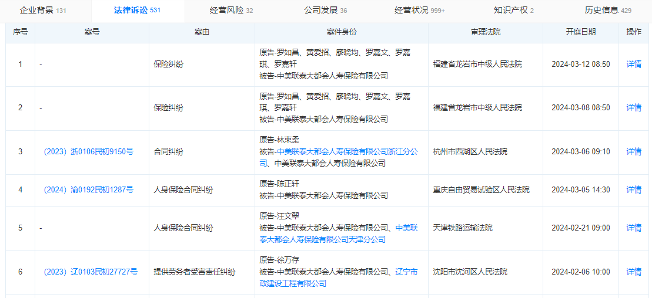Select 原告-徐万存 text
The image size is (652, 298).
[279, 260]
